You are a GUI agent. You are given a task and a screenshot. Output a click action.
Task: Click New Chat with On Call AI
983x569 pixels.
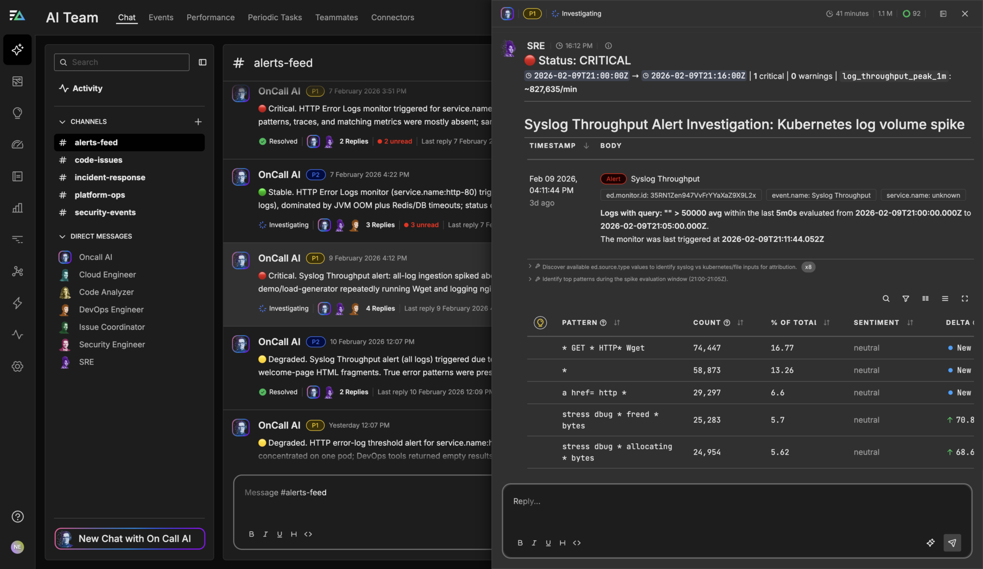pos(129,538)
